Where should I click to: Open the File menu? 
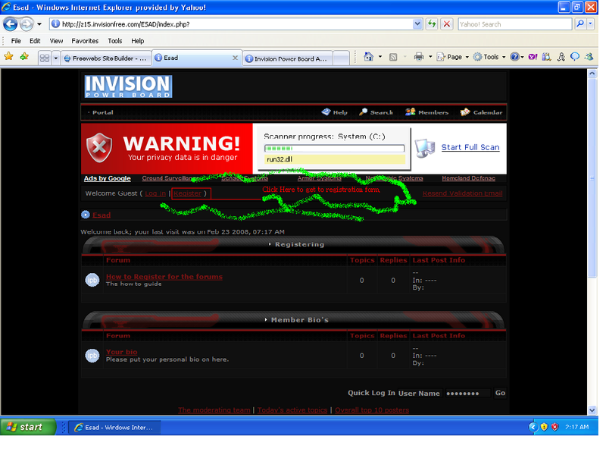click(x=16, y=41)
